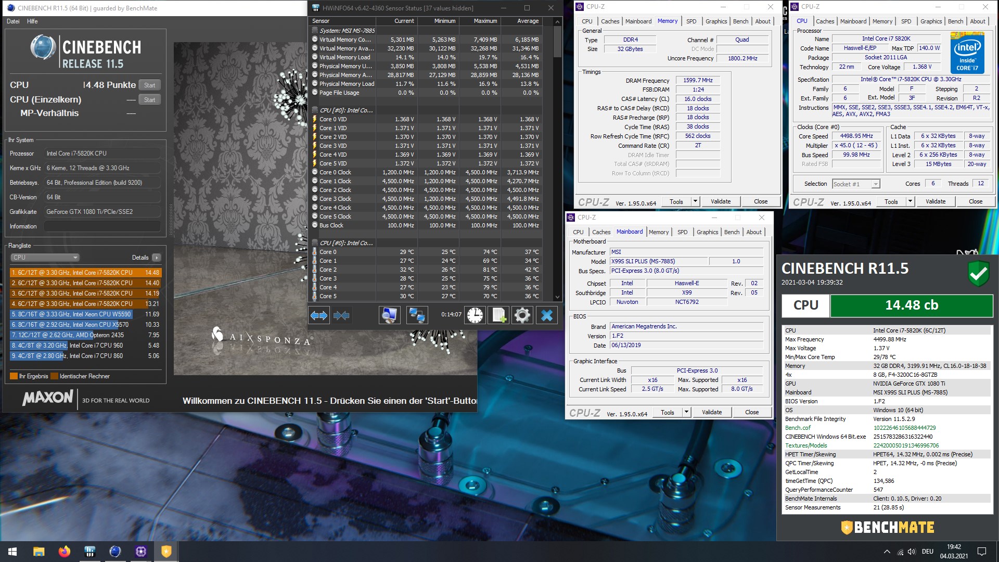This screenshot has height=562, width=999.
Task: Open Tools dropdown arrow in CPU-Z Memory window
Action: (695, 201)
